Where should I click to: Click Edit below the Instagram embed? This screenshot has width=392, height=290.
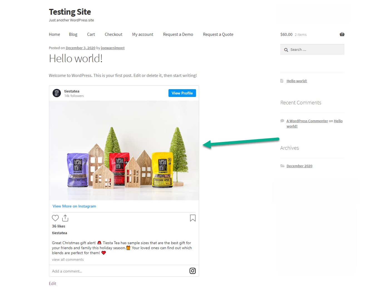point(52,283)
